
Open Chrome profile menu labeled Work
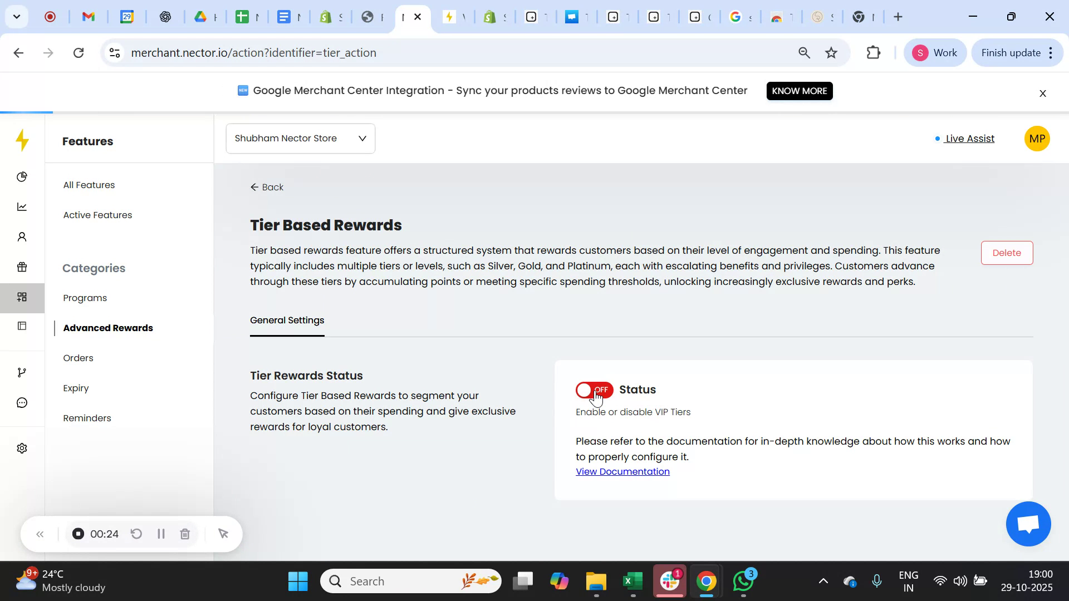[935, 52]
